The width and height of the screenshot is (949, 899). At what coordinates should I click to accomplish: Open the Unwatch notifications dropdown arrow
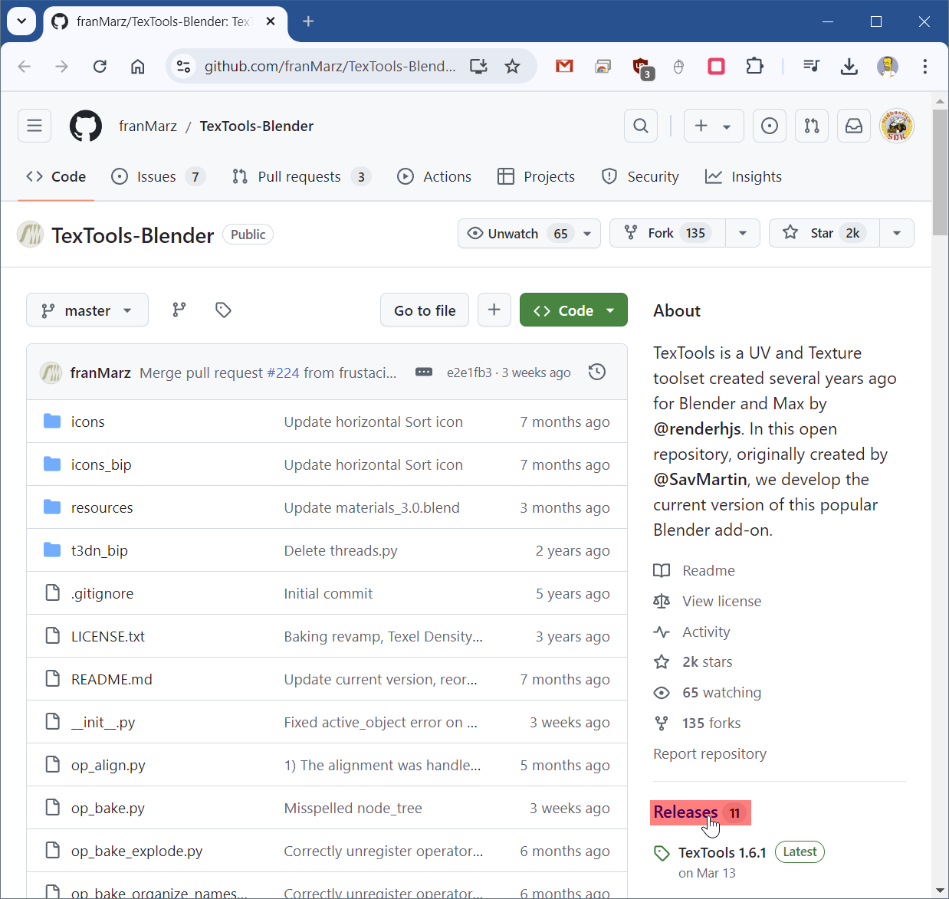coord(587,233)
